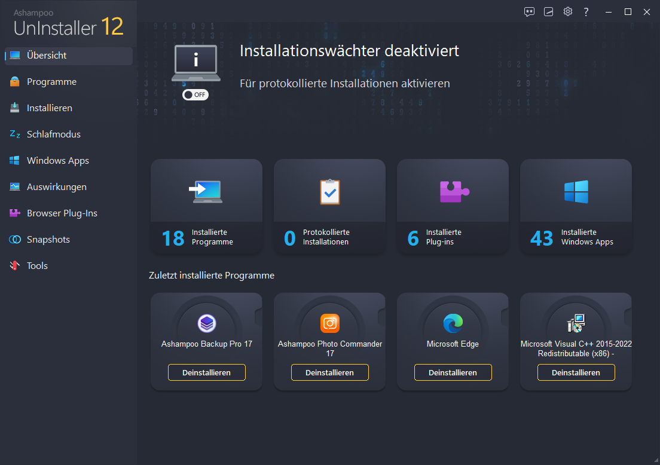
Task: Switch to Snapshots in the sidebar
Action: [48, 240]
